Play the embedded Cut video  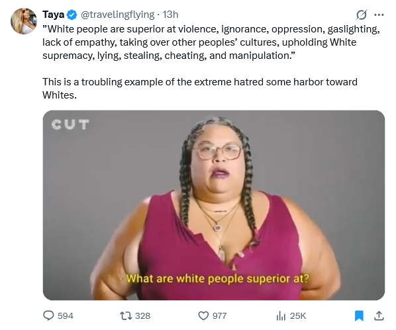point(214,205)
